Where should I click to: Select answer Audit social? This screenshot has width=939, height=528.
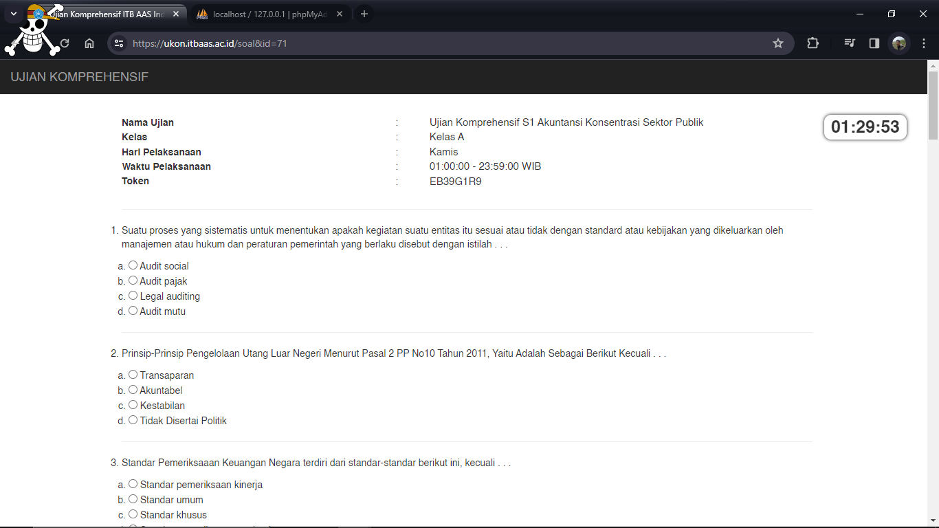133,265
